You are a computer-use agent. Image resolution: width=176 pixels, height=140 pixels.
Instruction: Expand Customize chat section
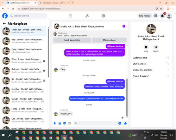click(151, 58)
